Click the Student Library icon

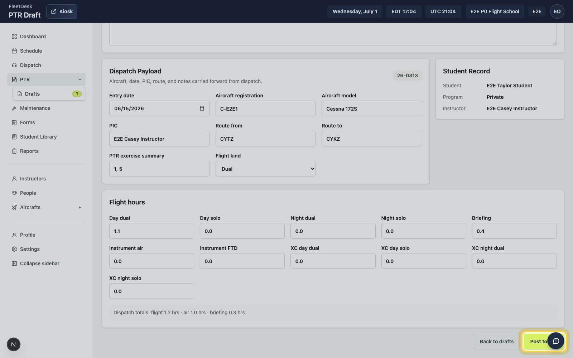14,137
